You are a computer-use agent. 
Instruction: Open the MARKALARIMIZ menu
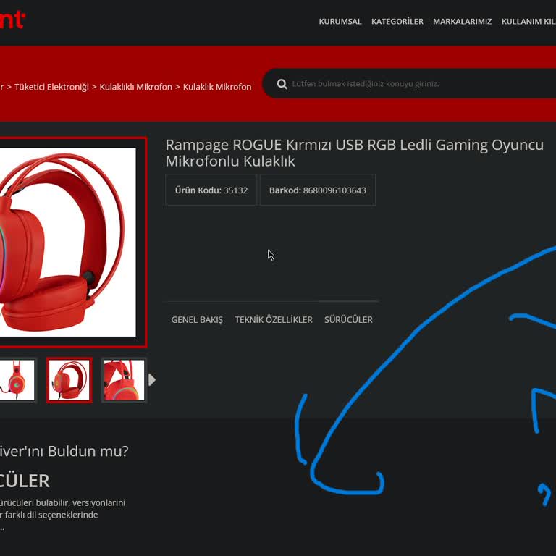click(x=462, y=21)
